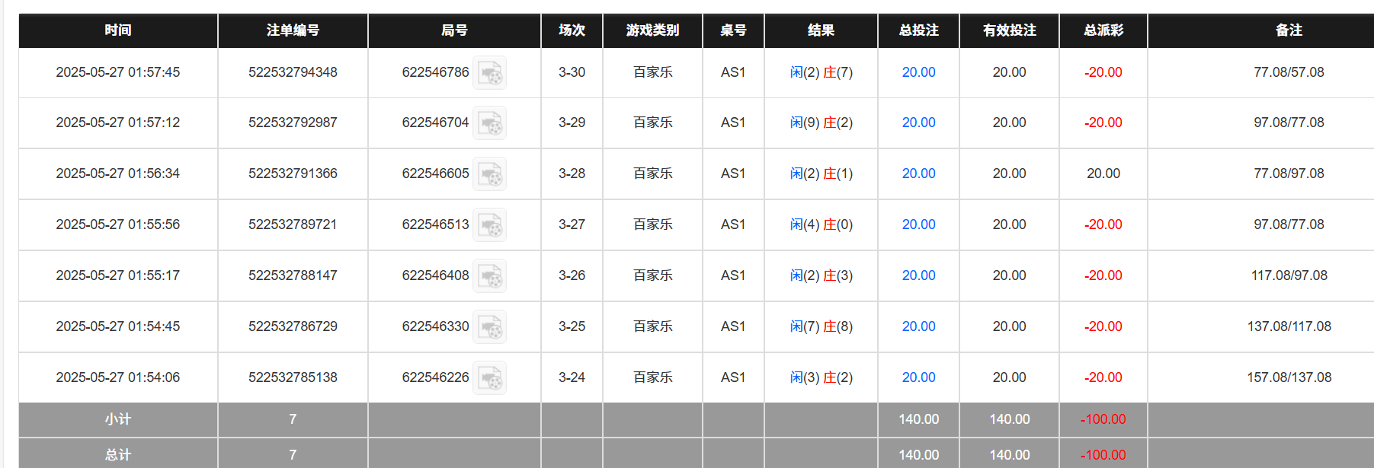This screenshot has height=468, width=1374.
Task: Click order number 522532792987
Action: point(293,123)
